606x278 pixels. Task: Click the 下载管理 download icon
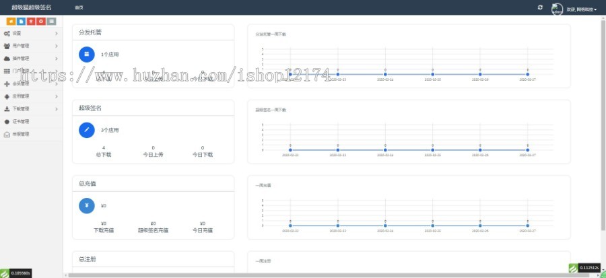click(x=7, y=109)
